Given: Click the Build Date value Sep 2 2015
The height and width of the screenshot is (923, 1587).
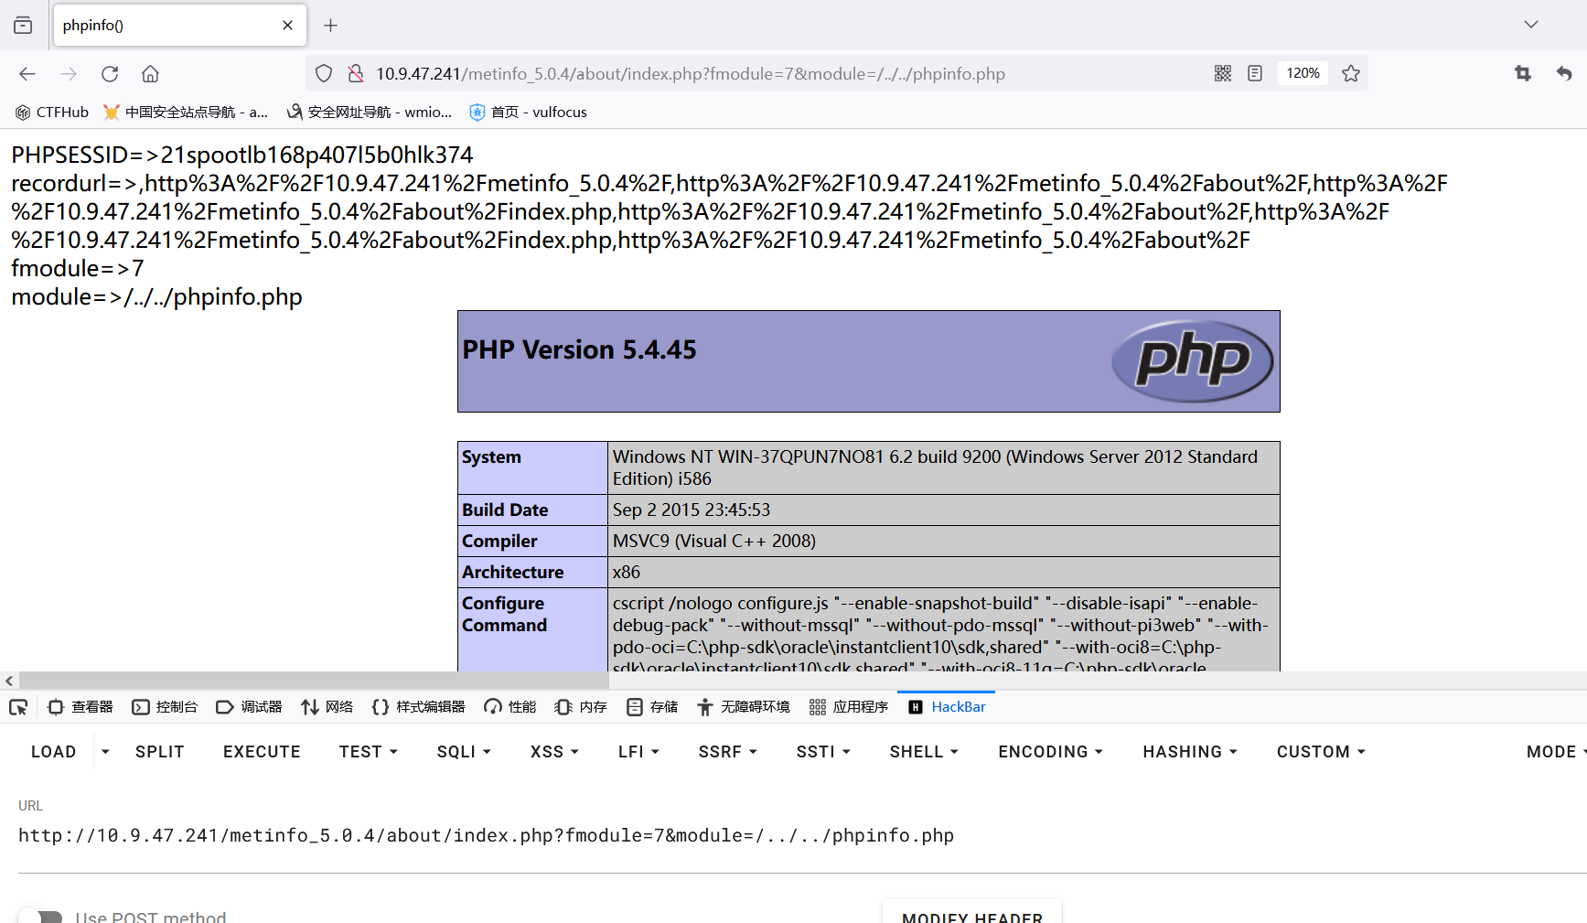Looking at the screenshot, I should [692, 510].
